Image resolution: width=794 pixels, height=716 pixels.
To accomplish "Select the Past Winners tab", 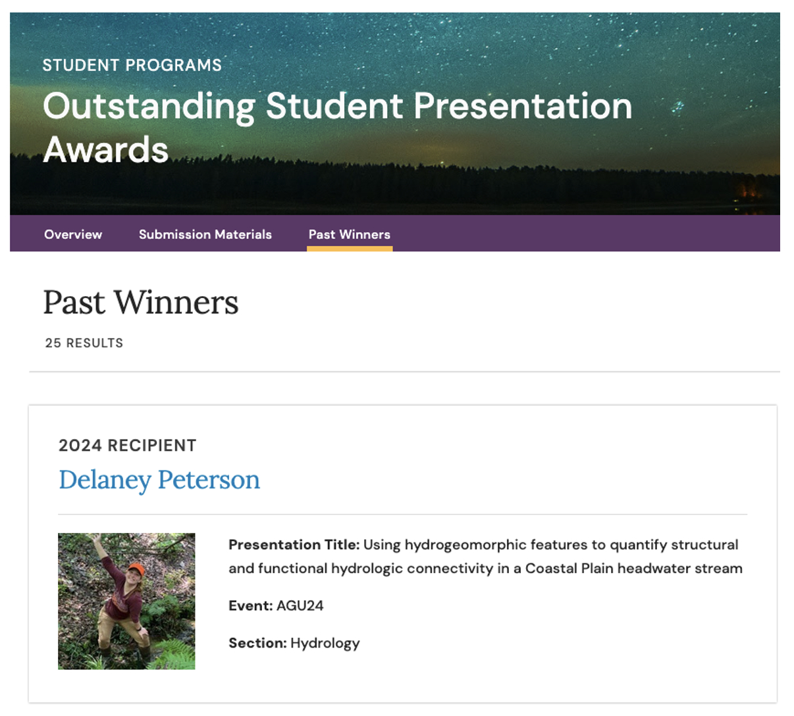I will (349, 234).
